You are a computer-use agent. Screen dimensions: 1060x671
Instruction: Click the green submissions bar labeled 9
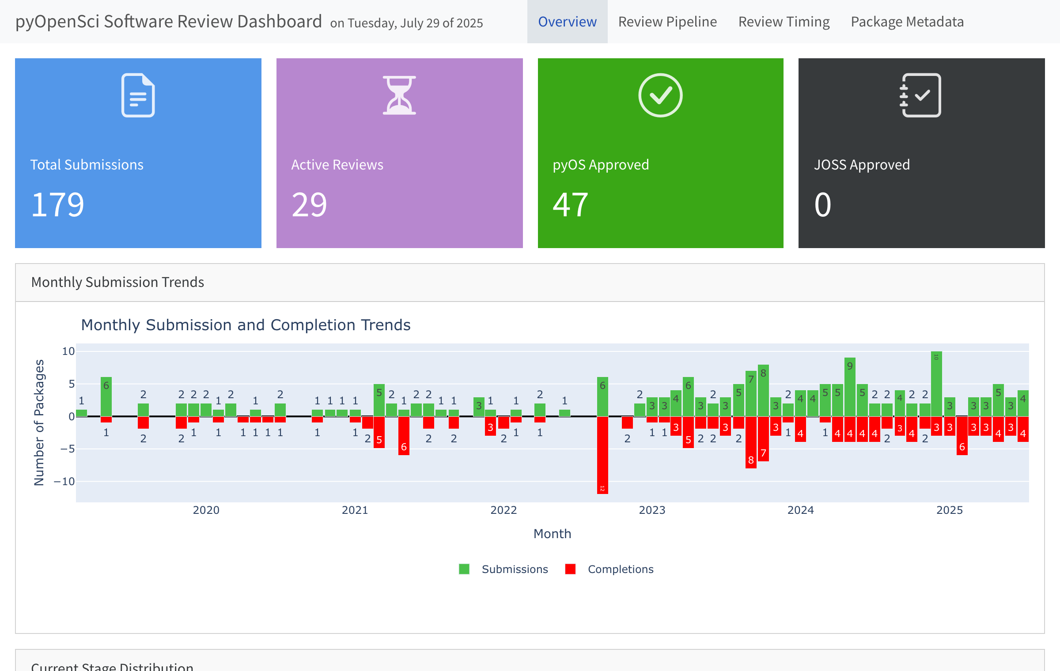click(850, 387)
